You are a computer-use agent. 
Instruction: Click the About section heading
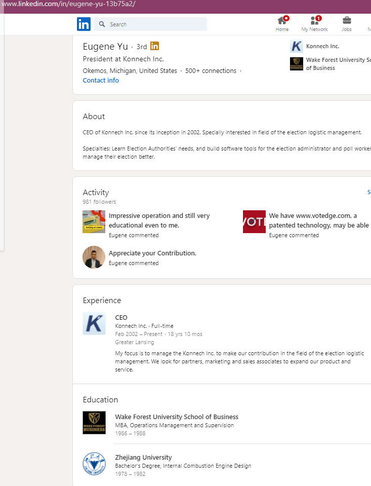[94, 117]
